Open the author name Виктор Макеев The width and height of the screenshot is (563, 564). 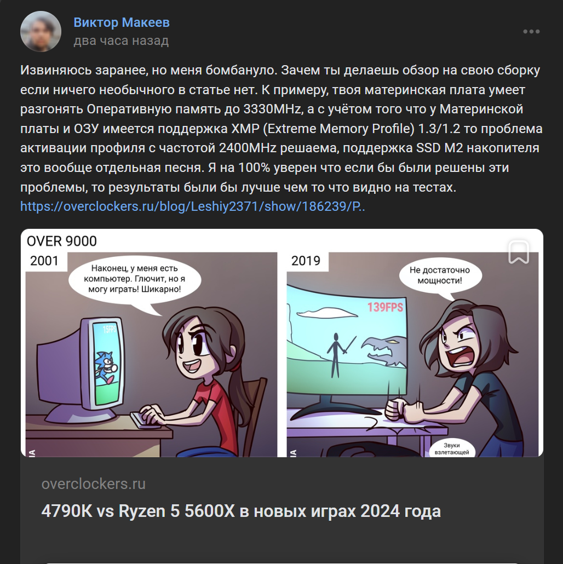(122, 22)
